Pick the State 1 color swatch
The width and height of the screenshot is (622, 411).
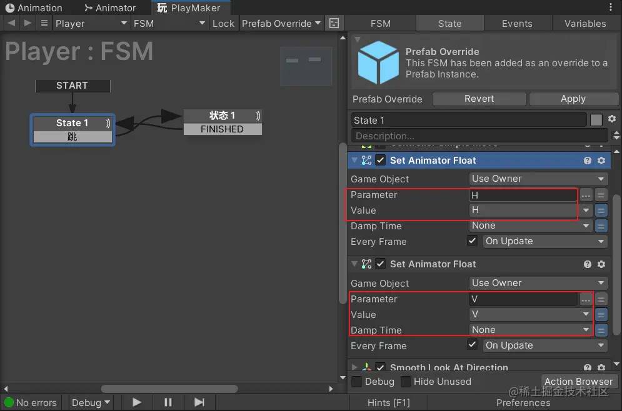click(596, 120)
